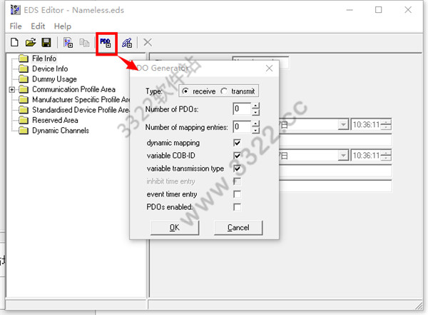Viewport: 428px width, 315px height.
Task: Click the Device Info tree label
Action: pyautogui.click(x=50, y=69)
